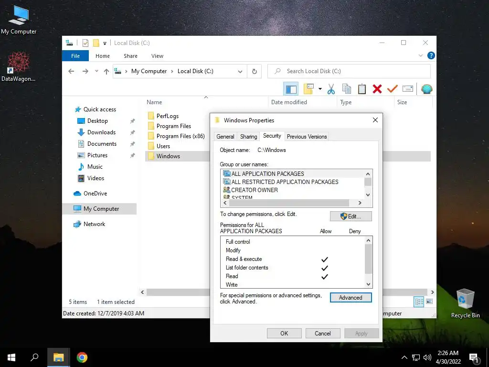Viewport: 489px width, 367px height.
Task: Open new item dropdown arrow in toolbar
Action: tap(320, 89)
